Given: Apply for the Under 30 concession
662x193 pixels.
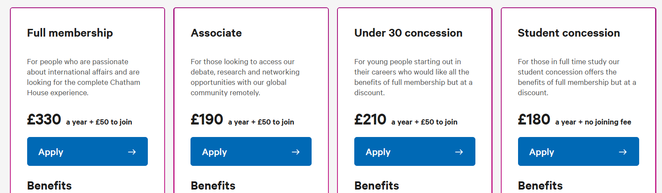Looking at the screenshot, I should [414, 152].
